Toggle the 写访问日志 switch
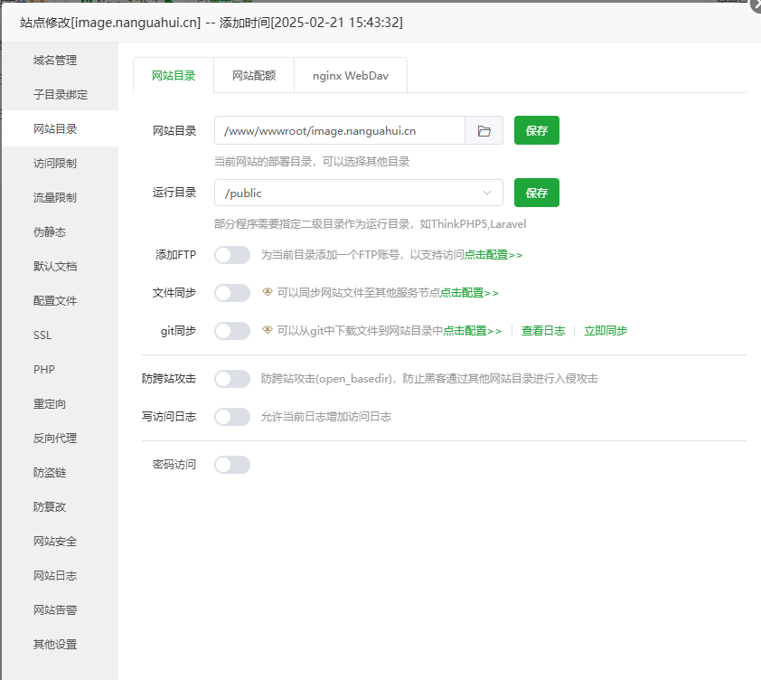The image size is (761, 680). pos(232,417)
